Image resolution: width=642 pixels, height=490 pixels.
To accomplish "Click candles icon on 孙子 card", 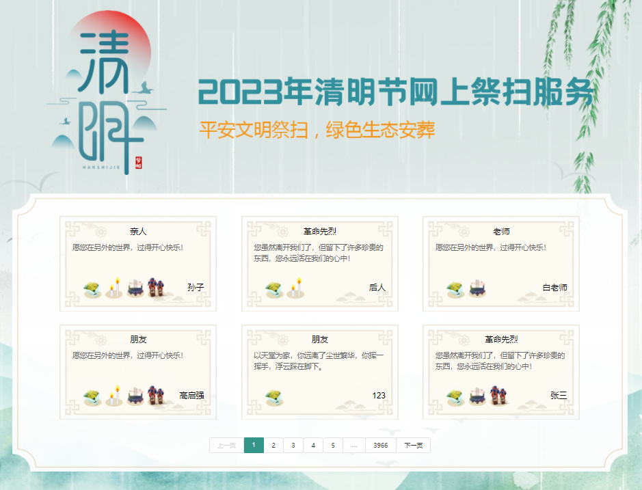I will [114, 288].
